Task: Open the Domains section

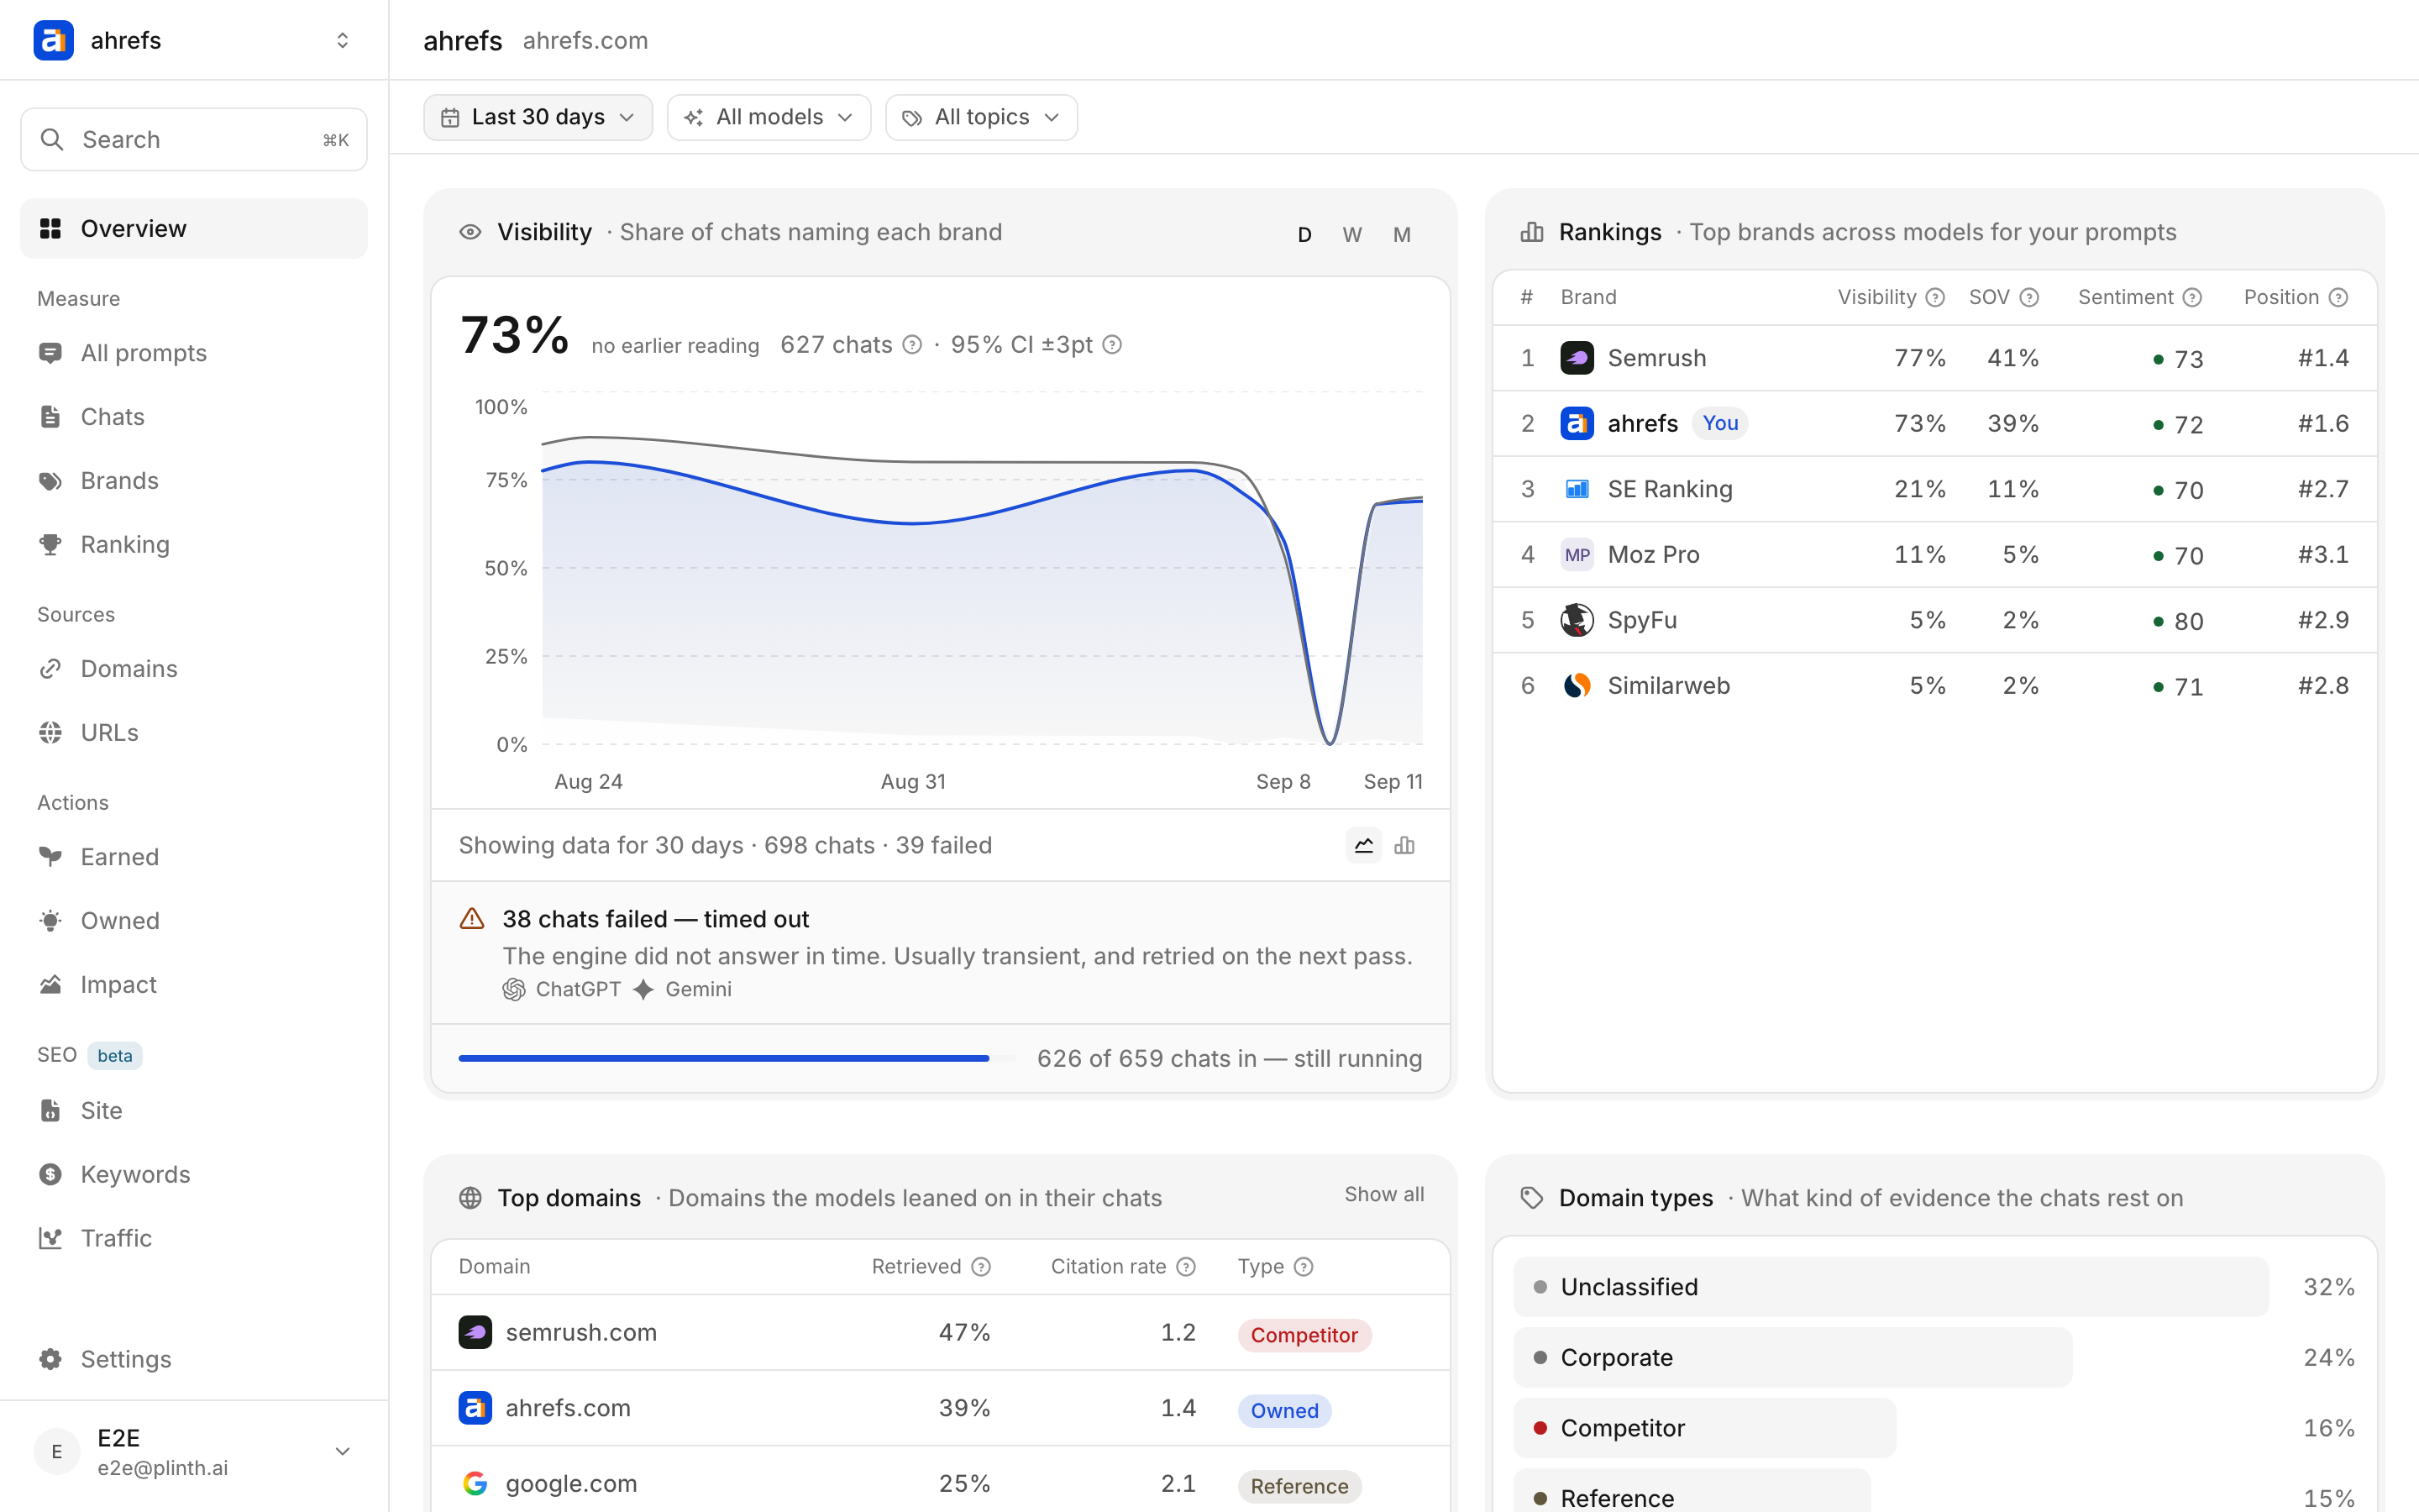Action: tap(194, 668)
